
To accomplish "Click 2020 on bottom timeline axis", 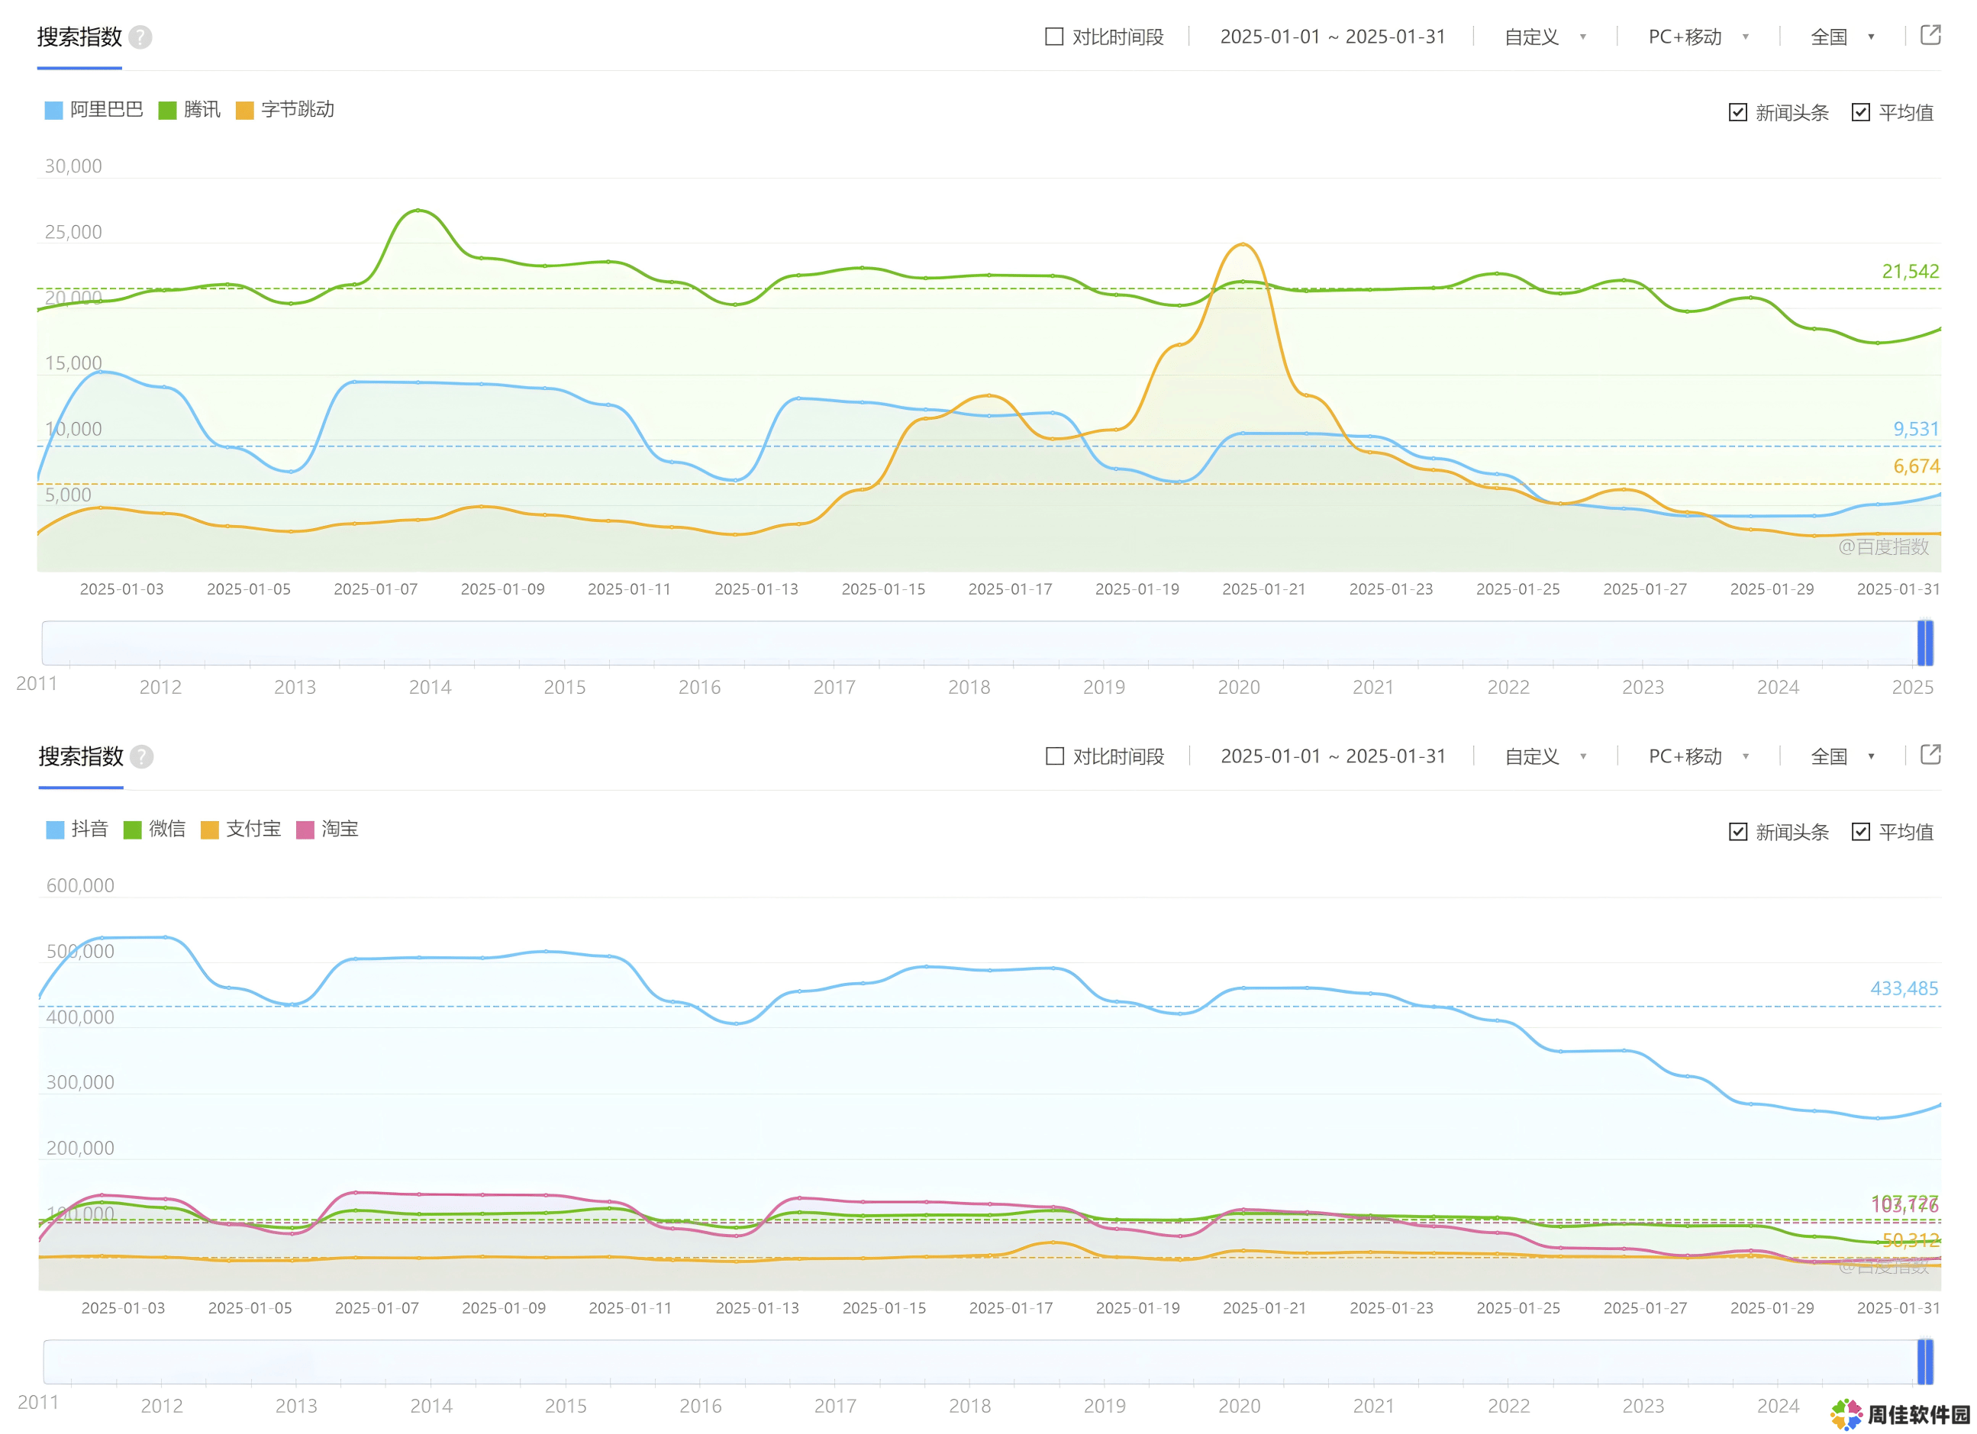I will point(1240,1407).
